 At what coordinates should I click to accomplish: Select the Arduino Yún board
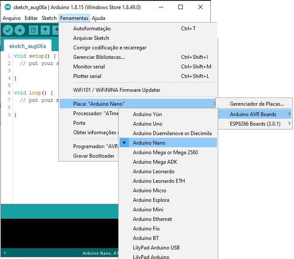click(x=168, y=114)
